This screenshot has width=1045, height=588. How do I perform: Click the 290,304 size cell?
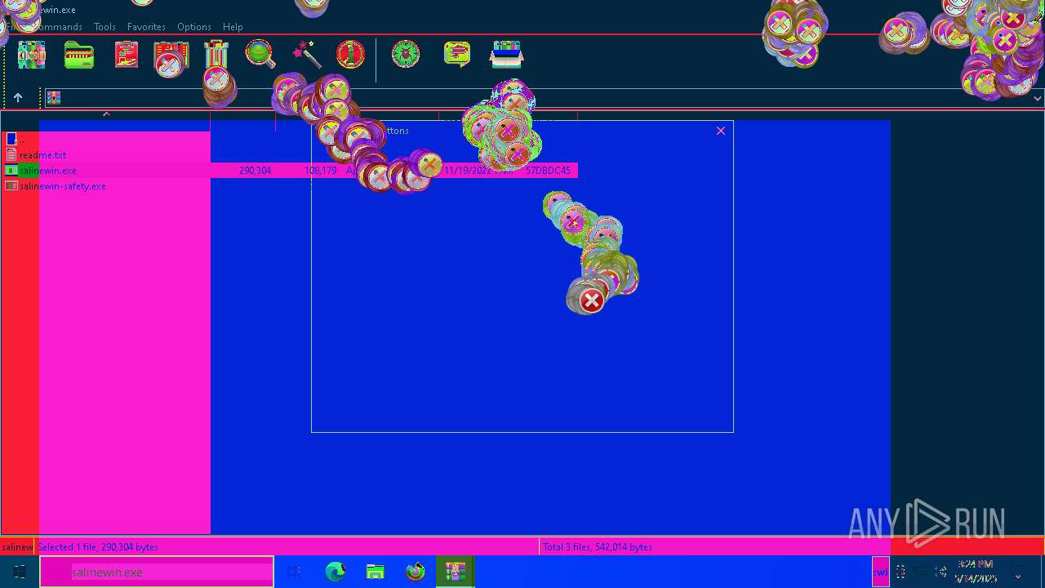click(x=255, y=171)
